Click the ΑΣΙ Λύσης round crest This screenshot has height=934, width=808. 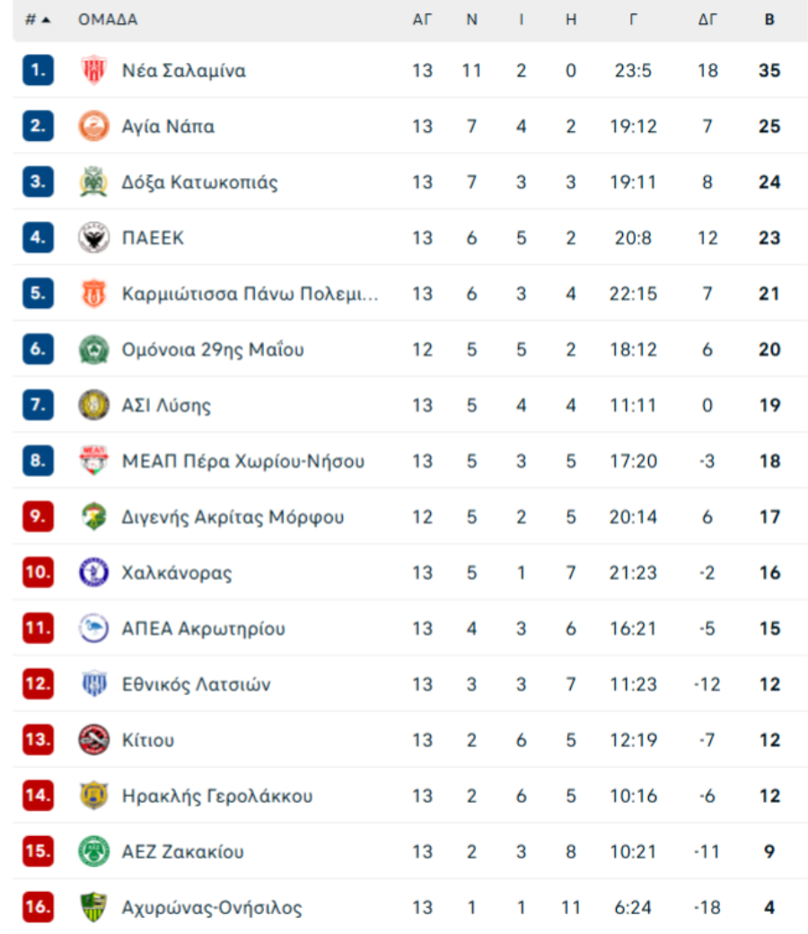[x=93, y=405]
